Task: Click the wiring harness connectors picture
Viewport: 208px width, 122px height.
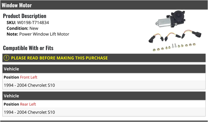Action: pos(175,36)
